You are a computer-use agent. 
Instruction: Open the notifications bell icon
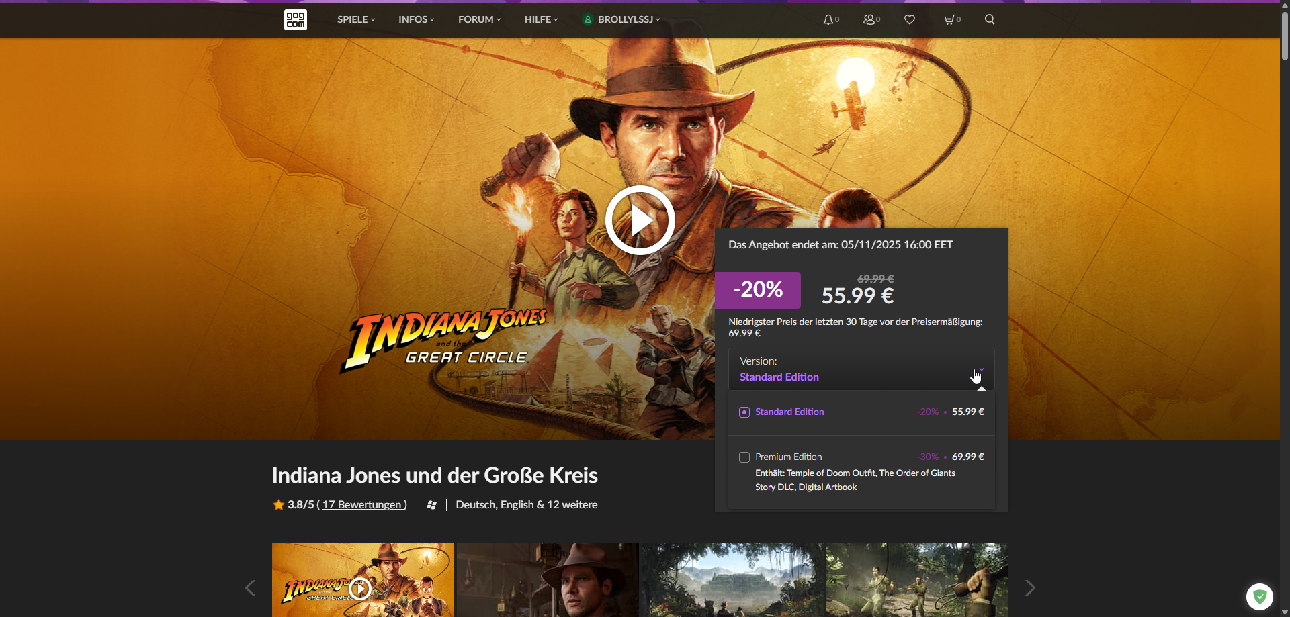pos(831,19)
